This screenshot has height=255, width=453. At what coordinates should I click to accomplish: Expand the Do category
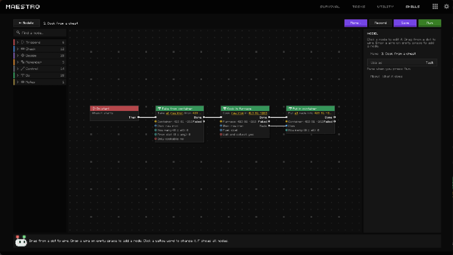40,75
